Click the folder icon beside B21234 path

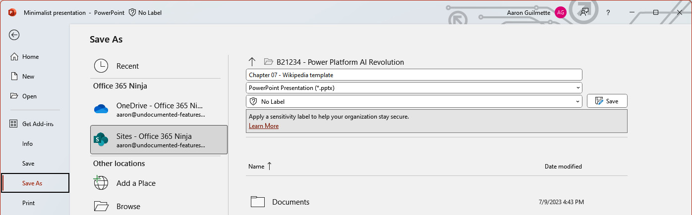pos(269,62)
